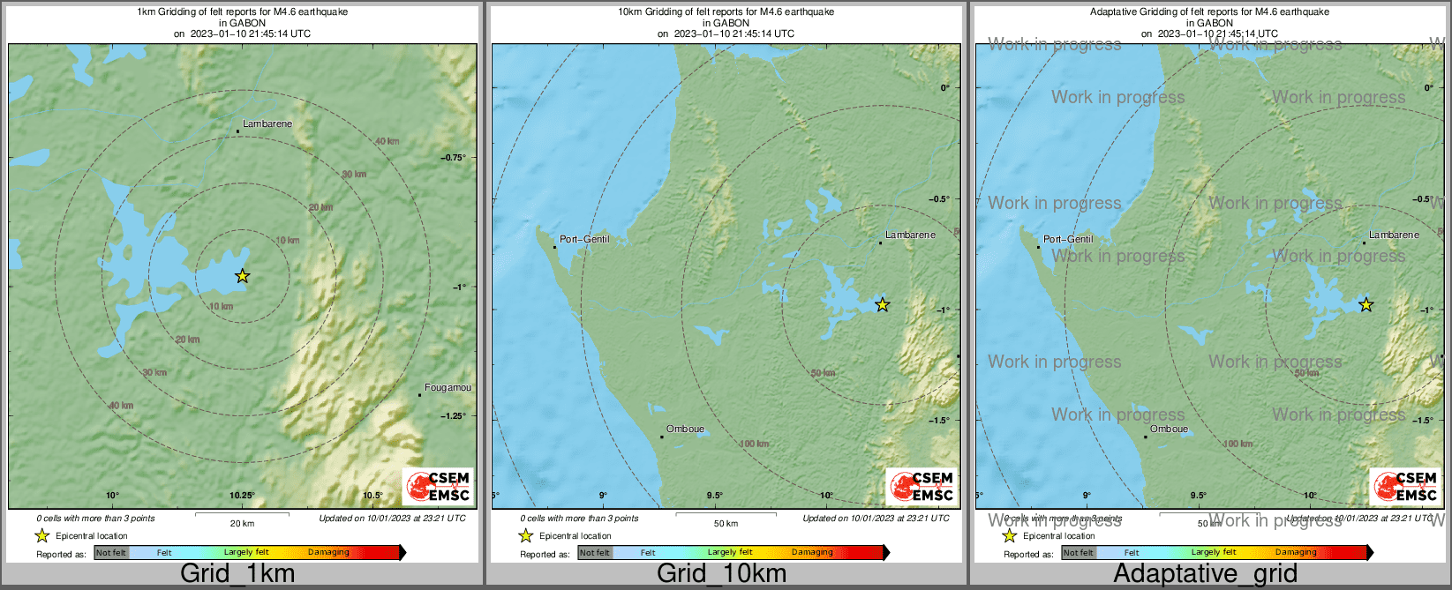1452x590 pixels.
Task: Click the epicenter star on the 10km grid map
Action: [882, 304]
